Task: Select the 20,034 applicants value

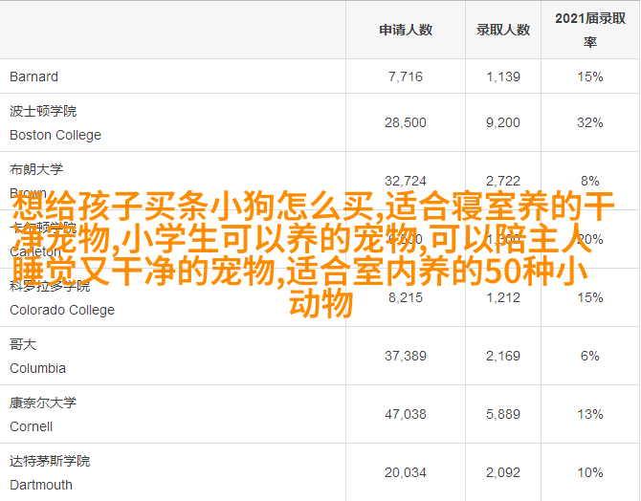Action: [x=406, y=473]
